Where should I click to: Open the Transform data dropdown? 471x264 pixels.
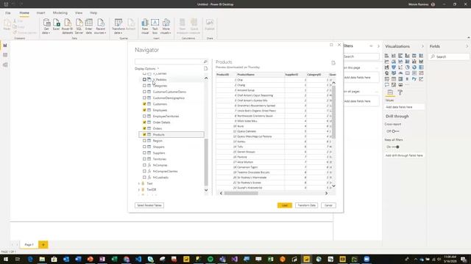pos(118,26)
